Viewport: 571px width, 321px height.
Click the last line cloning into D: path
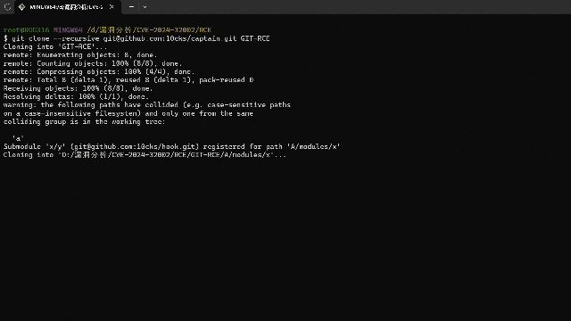click(145, 155)
